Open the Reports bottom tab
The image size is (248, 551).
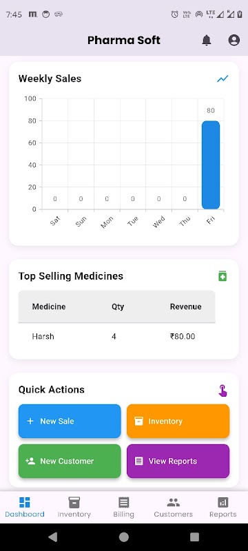223,508
